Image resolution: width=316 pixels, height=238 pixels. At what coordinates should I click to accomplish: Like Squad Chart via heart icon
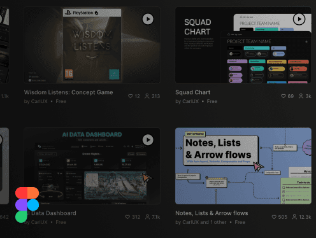[x=284, y=96]
